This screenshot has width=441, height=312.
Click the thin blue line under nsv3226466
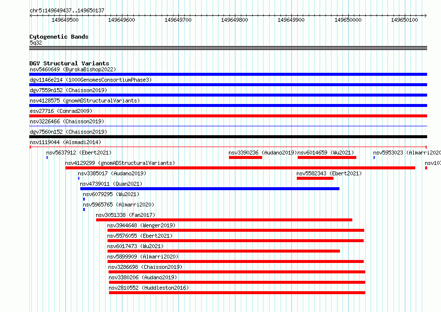tap(228, 126)
